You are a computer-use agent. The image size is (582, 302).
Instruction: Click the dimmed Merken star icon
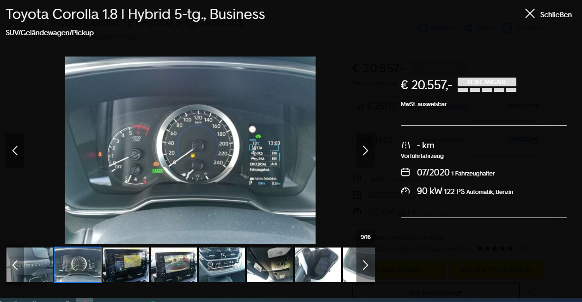click(423, 28)
